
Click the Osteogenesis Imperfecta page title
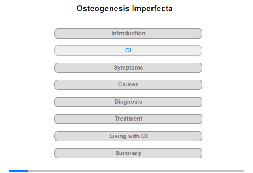tap(125, 9)
